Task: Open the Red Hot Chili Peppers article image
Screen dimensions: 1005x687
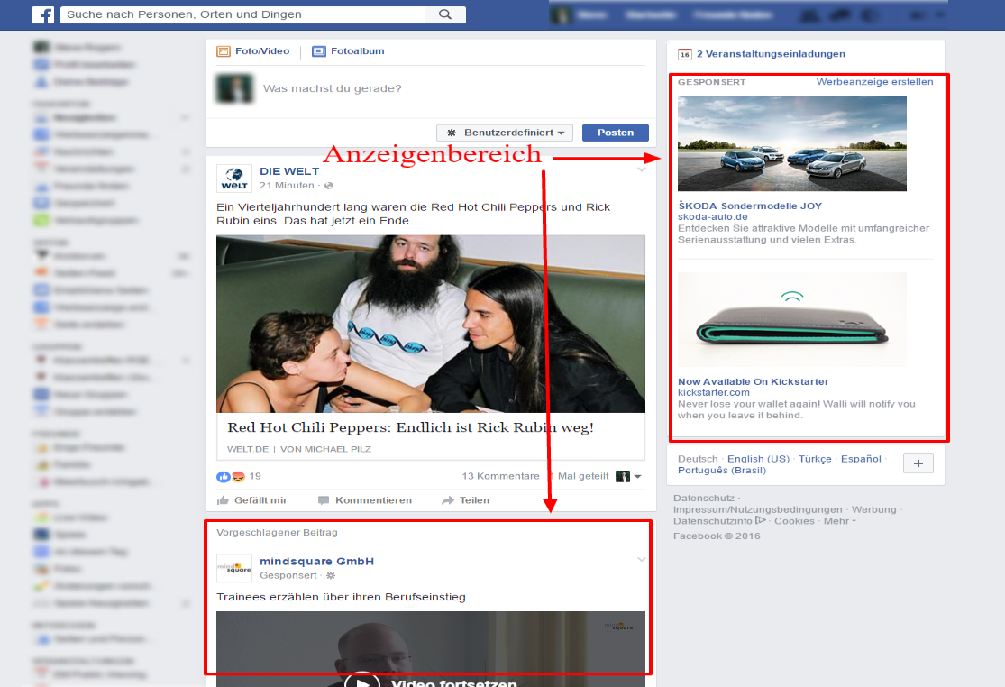Action: tap(431, 324)
